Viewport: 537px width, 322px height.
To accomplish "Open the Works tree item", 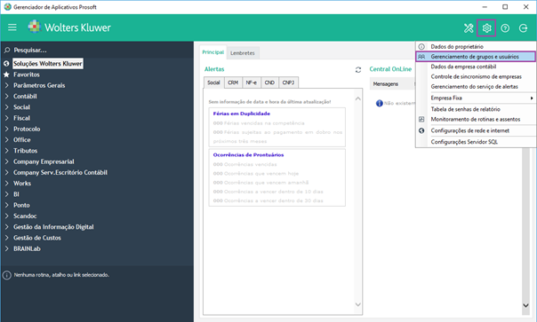I will (22, 184).
